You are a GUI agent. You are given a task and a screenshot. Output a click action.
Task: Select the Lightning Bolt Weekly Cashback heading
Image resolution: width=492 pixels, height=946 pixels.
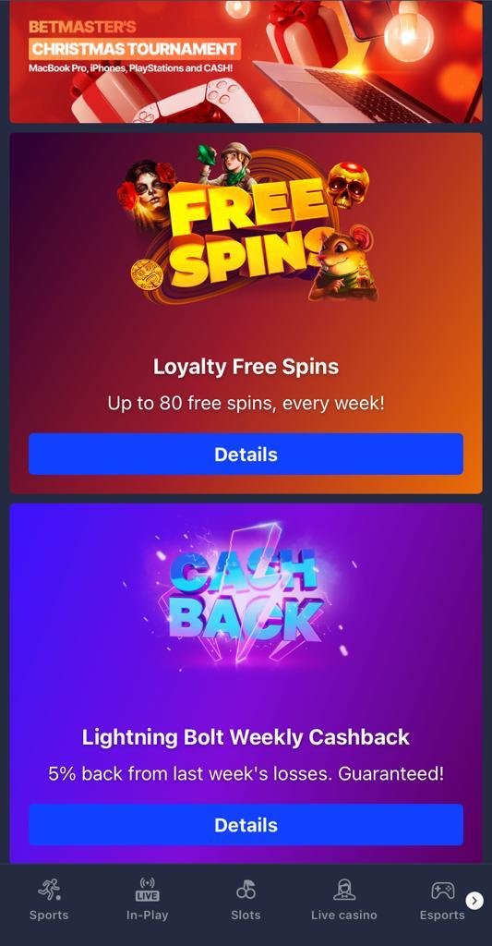(x=246, y=736)
